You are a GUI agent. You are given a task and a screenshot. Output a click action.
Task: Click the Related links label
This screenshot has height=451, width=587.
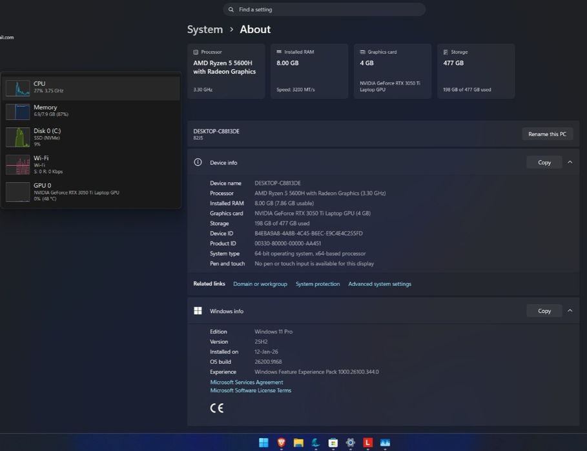[209, 284]
